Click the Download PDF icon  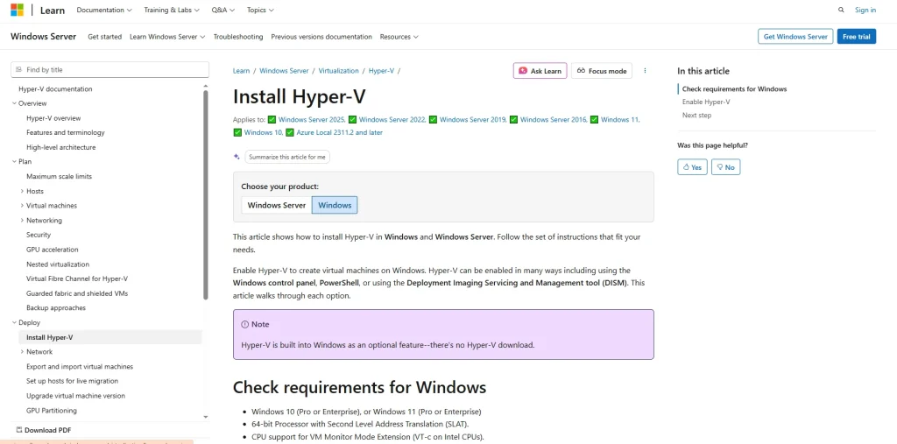[x=19, y=430]
